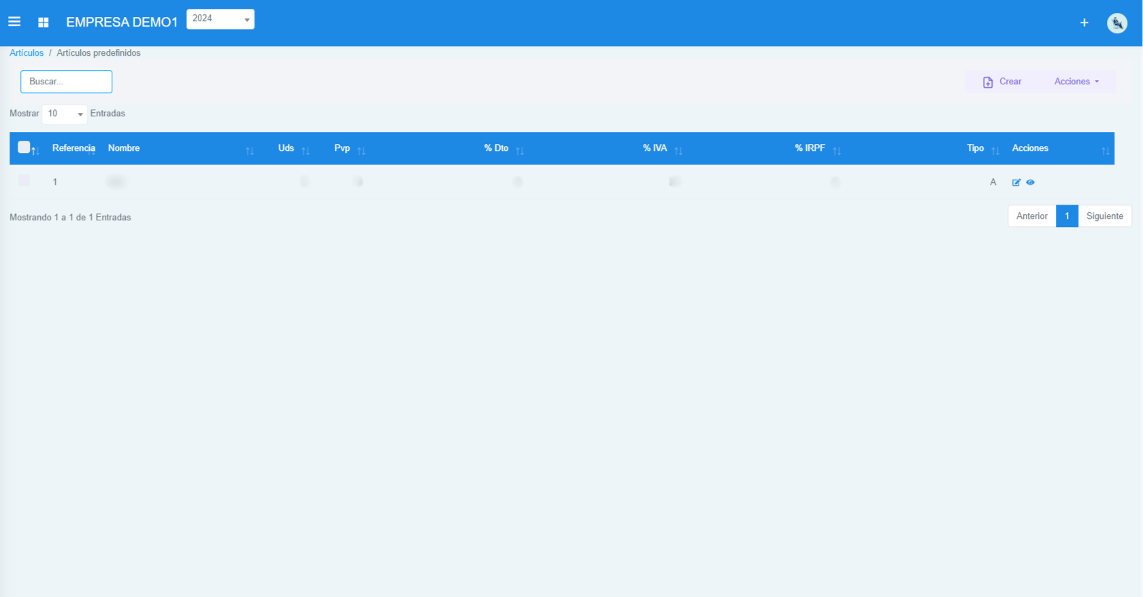Screen dimensions: 1143x597
Task: Sort by % IRPF column arrows
Action: (837, 150)
